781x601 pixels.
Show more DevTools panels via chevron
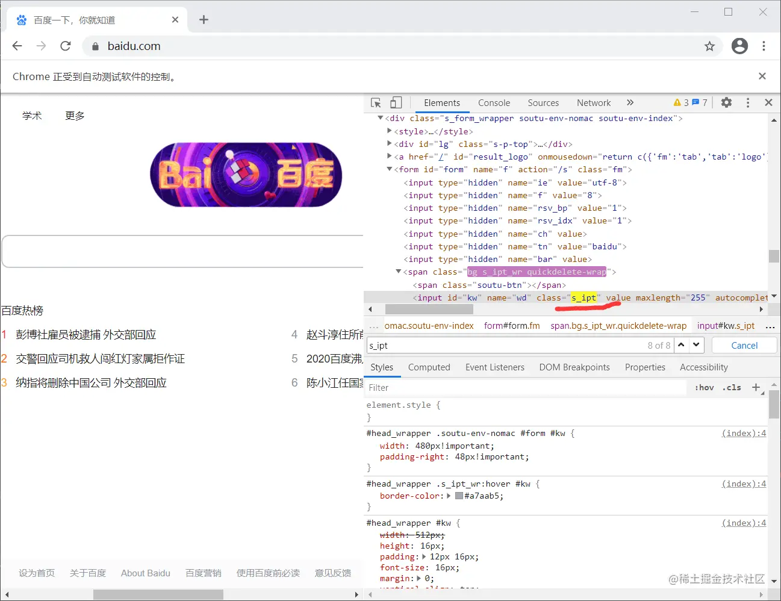[x=630, y=103]
